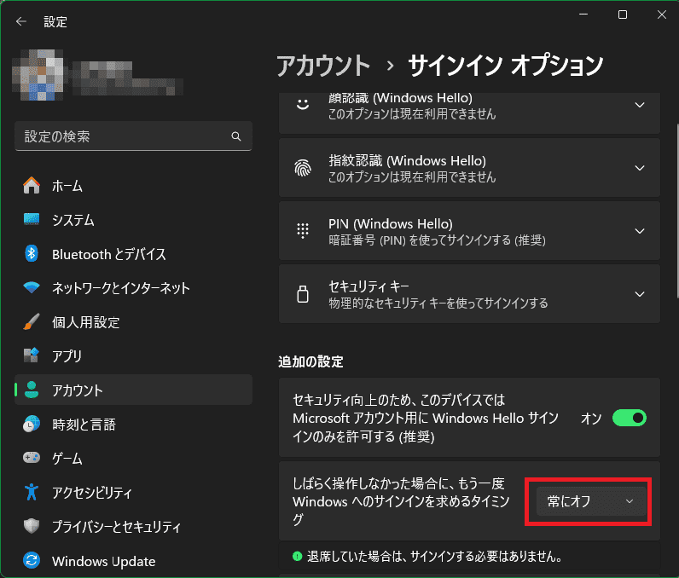Expand the 指紋認識 (Windows Hello) option

point(640,168)
